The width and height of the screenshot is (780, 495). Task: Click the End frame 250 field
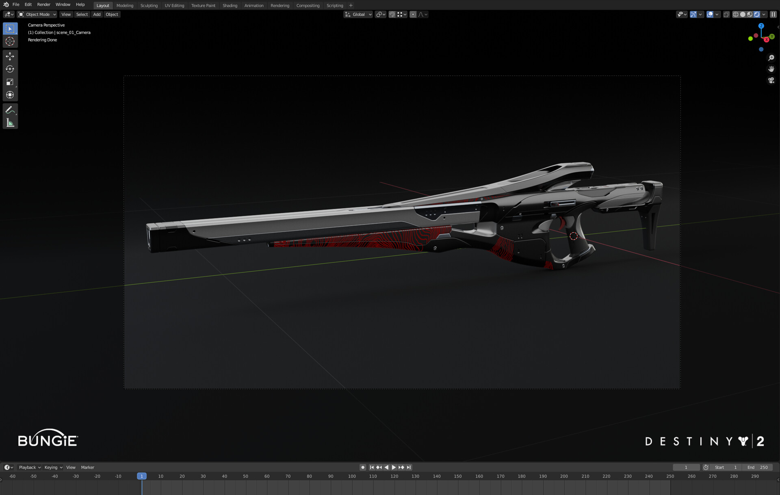point(758,467)
